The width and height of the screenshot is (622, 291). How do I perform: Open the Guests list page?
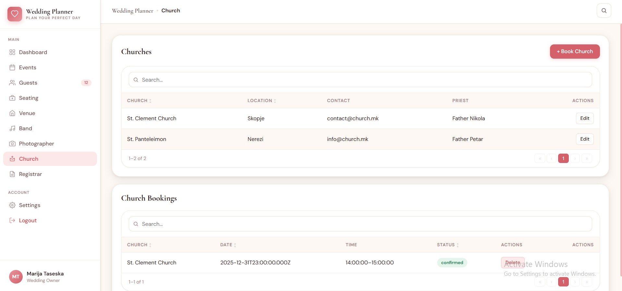pos(28,83)
